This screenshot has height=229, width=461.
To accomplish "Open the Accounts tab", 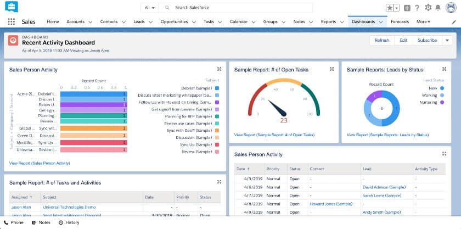I will (x=75, y=22).
